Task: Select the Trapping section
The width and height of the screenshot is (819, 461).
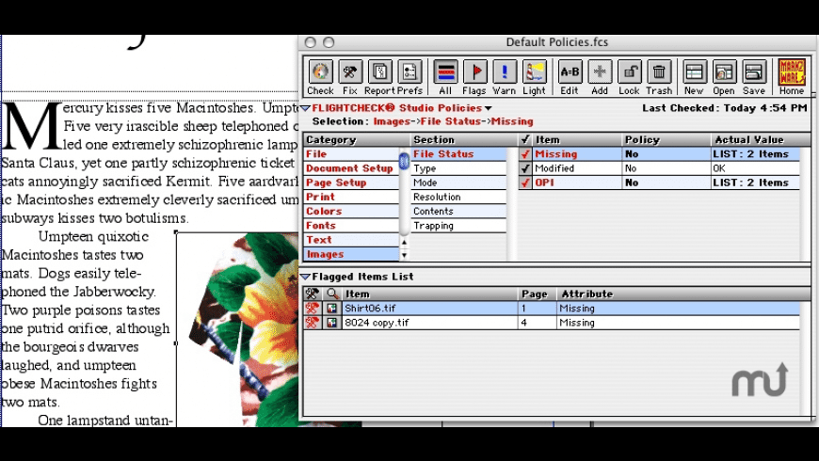Action: point(458,226)
